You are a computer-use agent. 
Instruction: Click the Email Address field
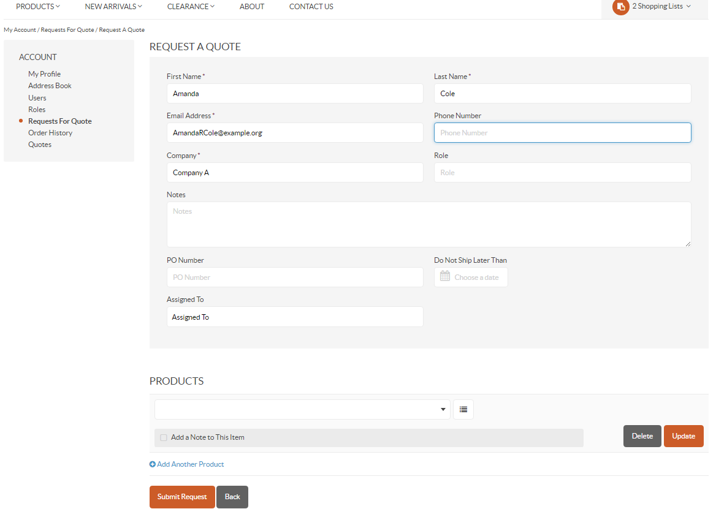(x=295, y=133)
